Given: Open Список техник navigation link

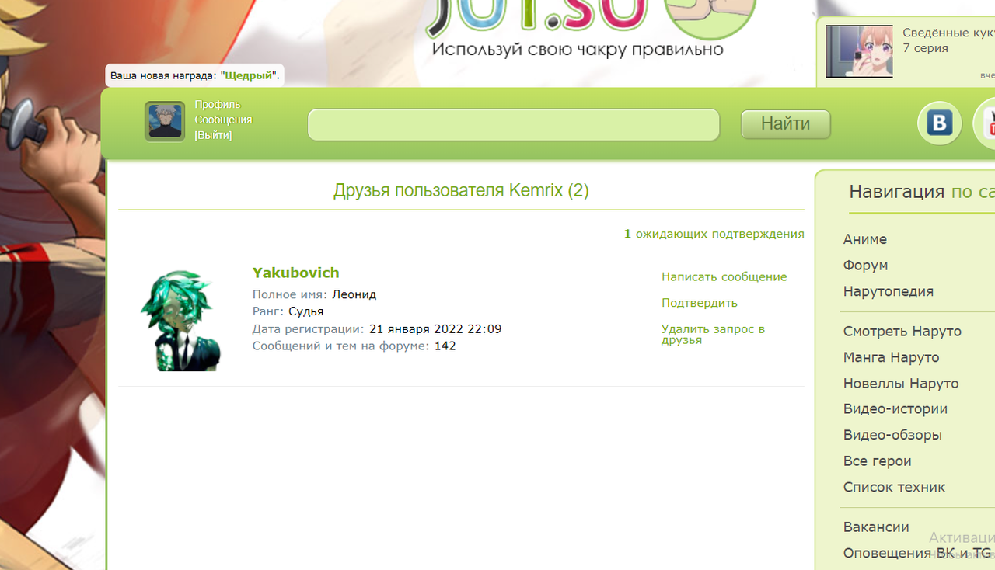Looking at the screenshot, I should click(895, 488).
